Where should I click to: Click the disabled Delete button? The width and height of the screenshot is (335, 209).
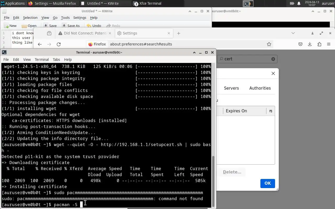click(x=232, y=172)
